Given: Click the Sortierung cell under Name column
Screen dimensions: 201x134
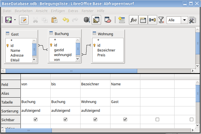Looking at the screenshot, I should tap(125, 111).
